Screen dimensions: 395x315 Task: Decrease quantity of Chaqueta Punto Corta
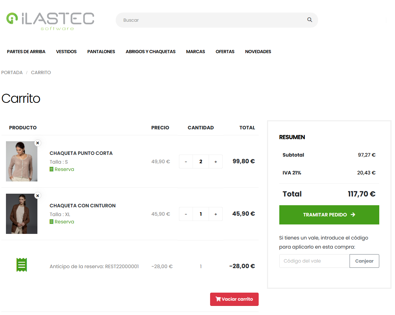pyautogui.click(x=186, y=162)
